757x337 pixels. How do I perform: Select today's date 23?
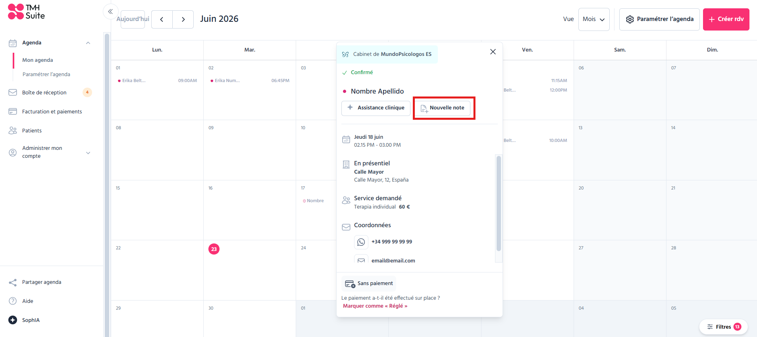[x=214, y=249]
